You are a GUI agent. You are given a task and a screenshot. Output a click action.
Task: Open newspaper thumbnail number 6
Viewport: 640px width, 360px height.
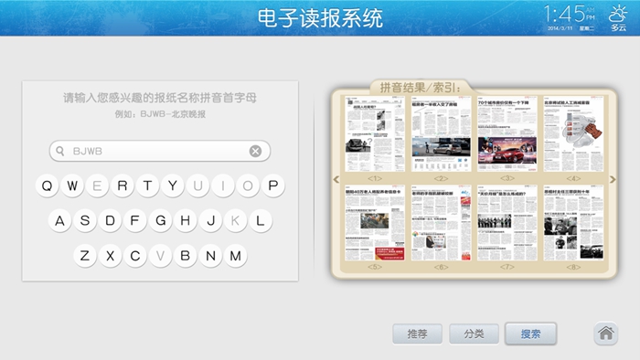click(x=441, y=223)
